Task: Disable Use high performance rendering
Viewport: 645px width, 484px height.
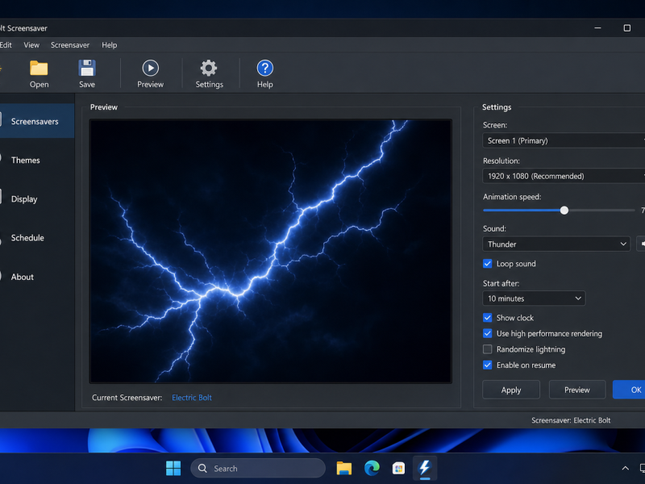Action: coord(488,333)
